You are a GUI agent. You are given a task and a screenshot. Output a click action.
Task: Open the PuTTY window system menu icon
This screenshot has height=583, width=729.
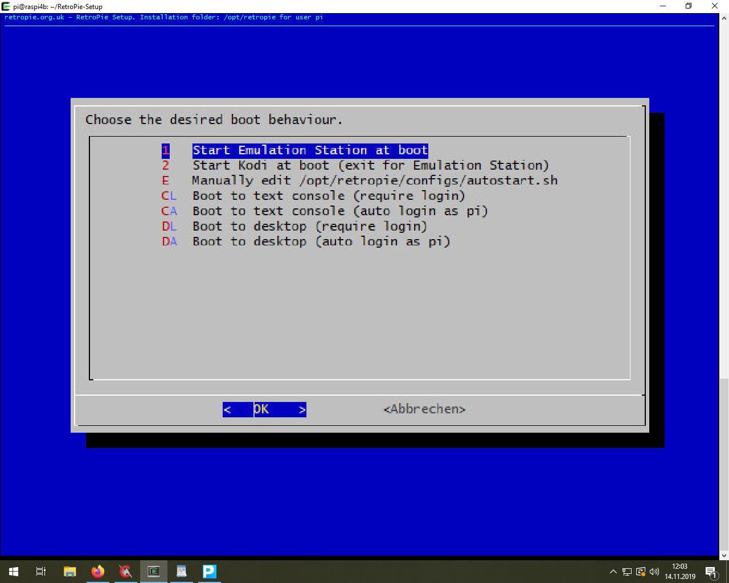click(x=6, y=6)
